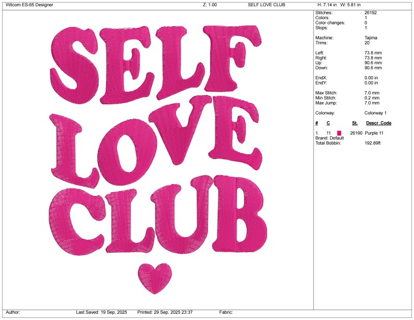Click the 'Left:' measurement label
The height and width of the screenshot is (320, 414).
[x=319, y=53]
